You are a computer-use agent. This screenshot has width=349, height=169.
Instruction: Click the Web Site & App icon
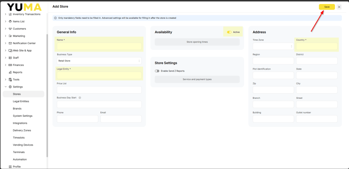click(10, 51)
